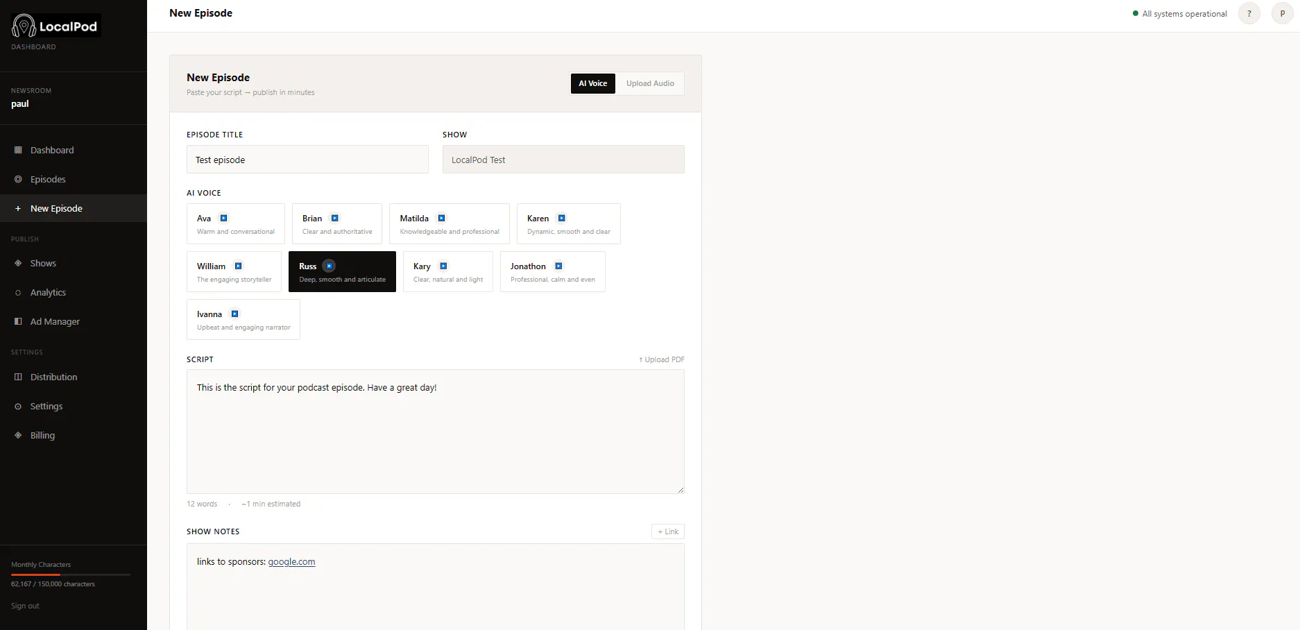
Task: Pick the Jonathon voice card
Action: click(x=553, y=271)
